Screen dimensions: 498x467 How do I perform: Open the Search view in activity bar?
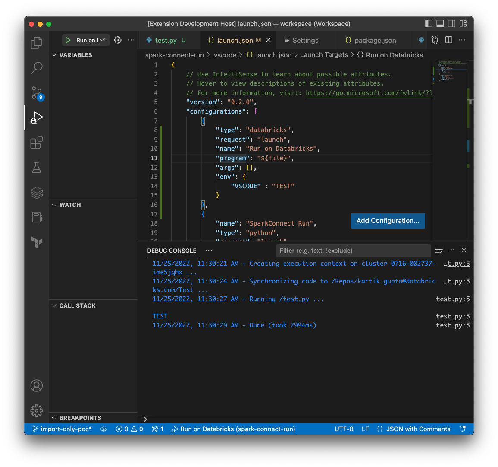37,68
